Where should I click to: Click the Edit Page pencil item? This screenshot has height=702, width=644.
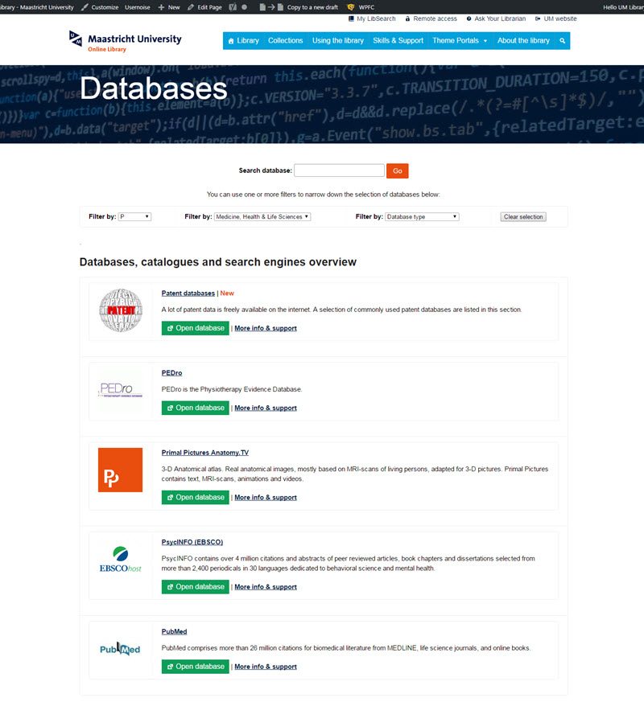pyautogui.click(x=204, y=7)
